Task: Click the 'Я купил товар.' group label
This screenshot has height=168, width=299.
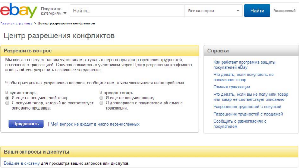Action: coord(20,93)
